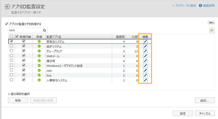Click the 画面説明 link text

coord(209,6)
